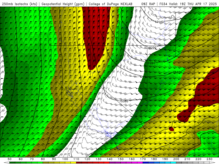Click the 190 tick on the color scale
The width and height of the screenshot is (219, 164).
tap(165, 159)
